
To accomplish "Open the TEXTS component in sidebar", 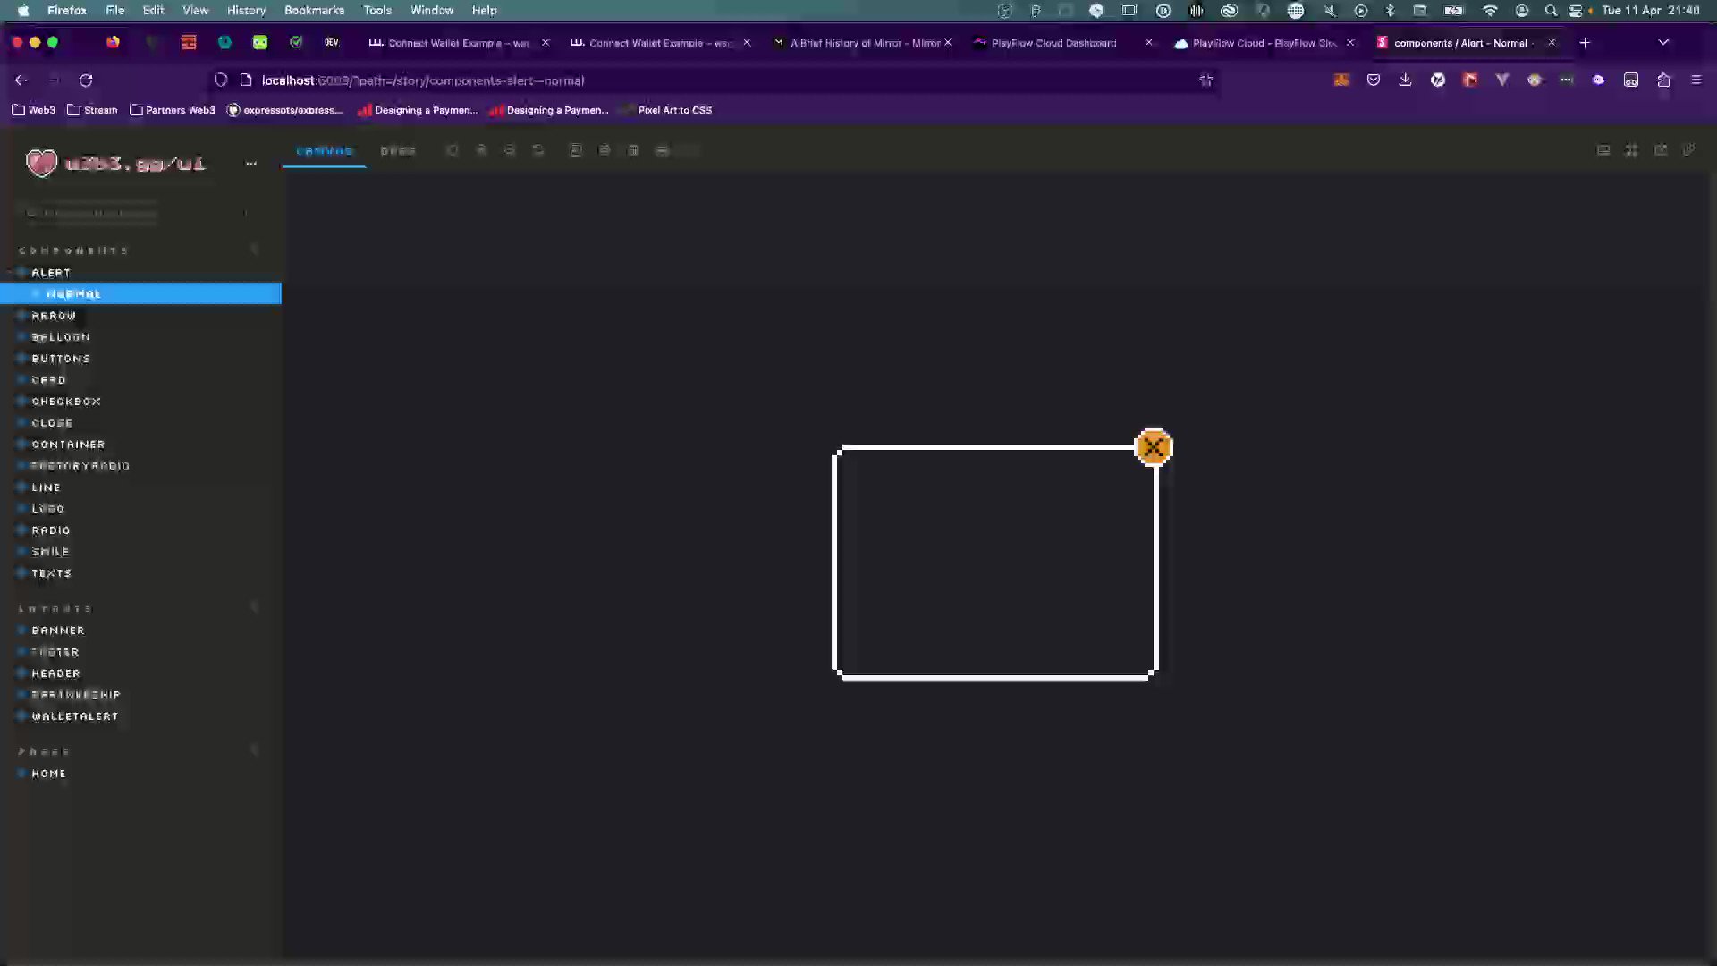I will [x=51, y=573].
